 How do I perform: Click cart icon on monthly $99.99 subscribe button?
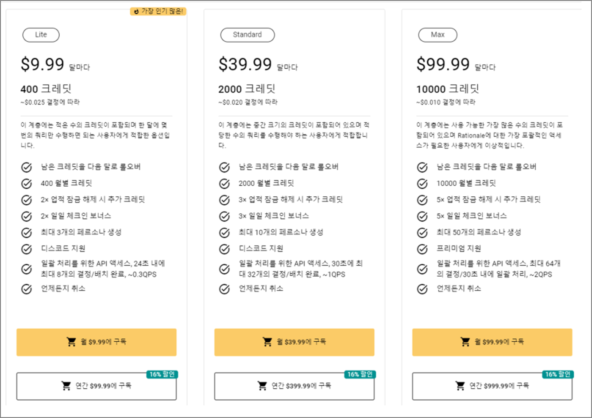[x=465, y=342]
